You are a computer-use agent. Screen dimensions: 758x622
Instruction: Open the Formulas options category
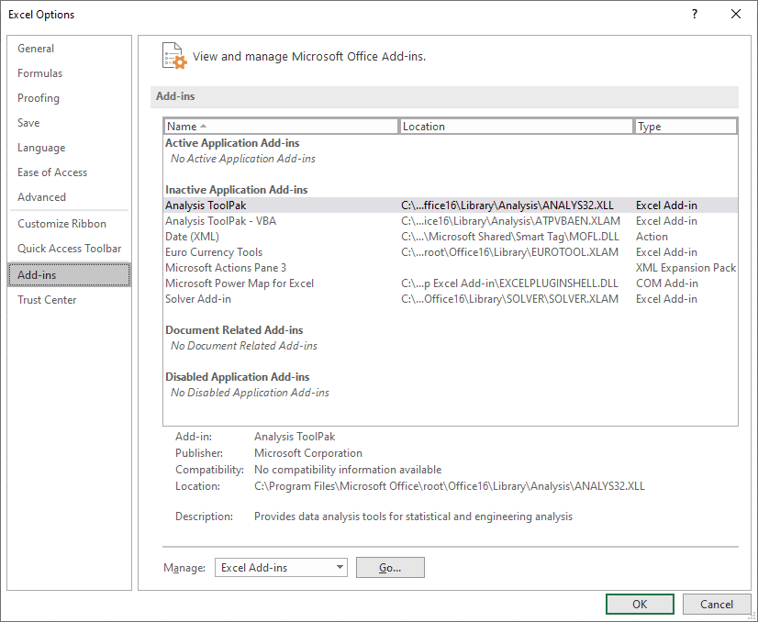point(39,72)
